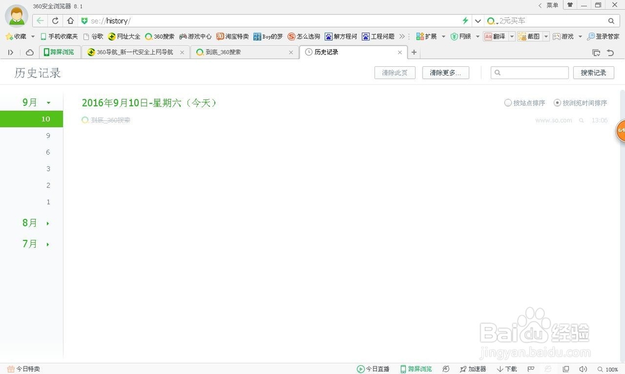Click the search magnifier in search box
The width and height of the screenshot is (625, 374).
[611, 21]
